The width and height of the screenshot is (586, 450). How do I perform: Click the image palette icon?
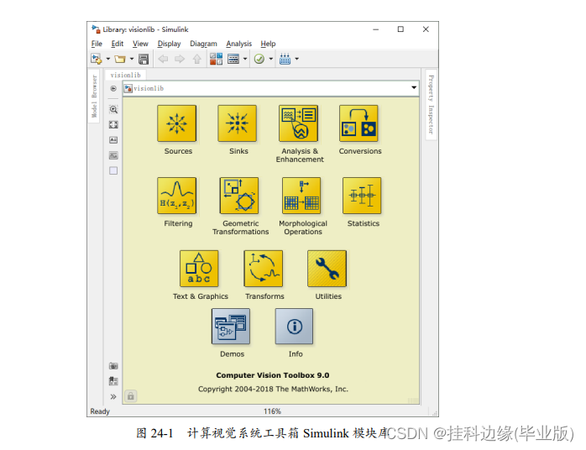tap(113, 155)
